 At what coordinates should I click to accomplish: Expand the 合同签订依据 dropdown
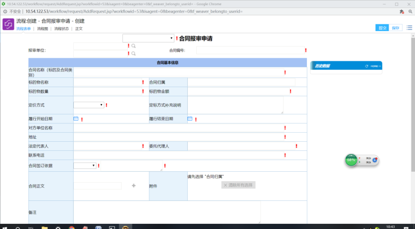coord(85,166)
